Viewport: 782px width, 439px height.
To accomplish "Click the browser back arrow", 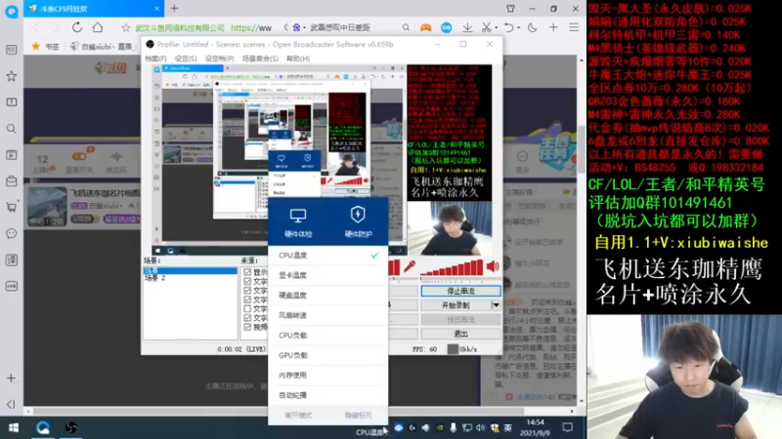I will click(36, 28).
